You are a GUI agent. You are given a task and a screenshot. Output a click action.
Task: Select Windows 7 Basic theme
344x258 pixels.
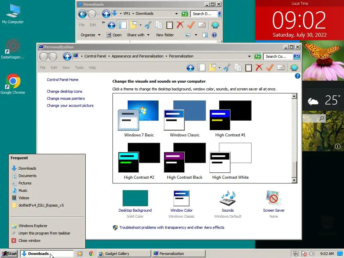tap(139, 119)
